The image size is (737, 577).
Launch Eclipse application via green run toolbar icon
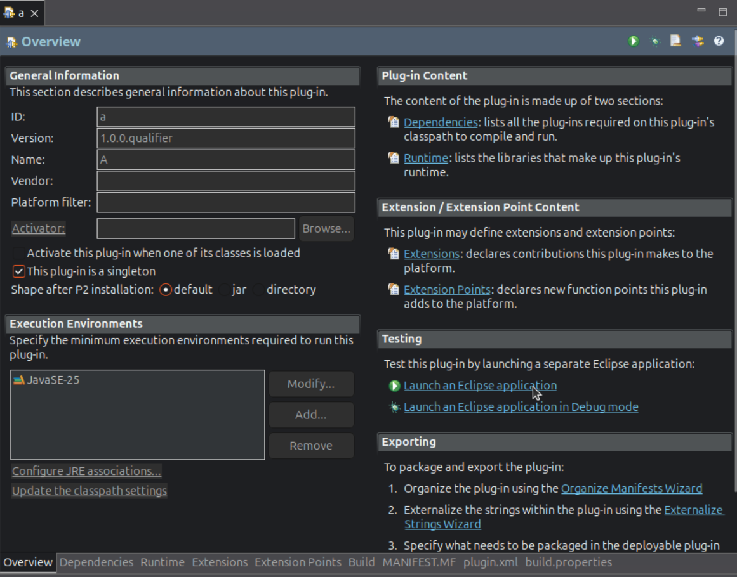click(x=633, y=41)
